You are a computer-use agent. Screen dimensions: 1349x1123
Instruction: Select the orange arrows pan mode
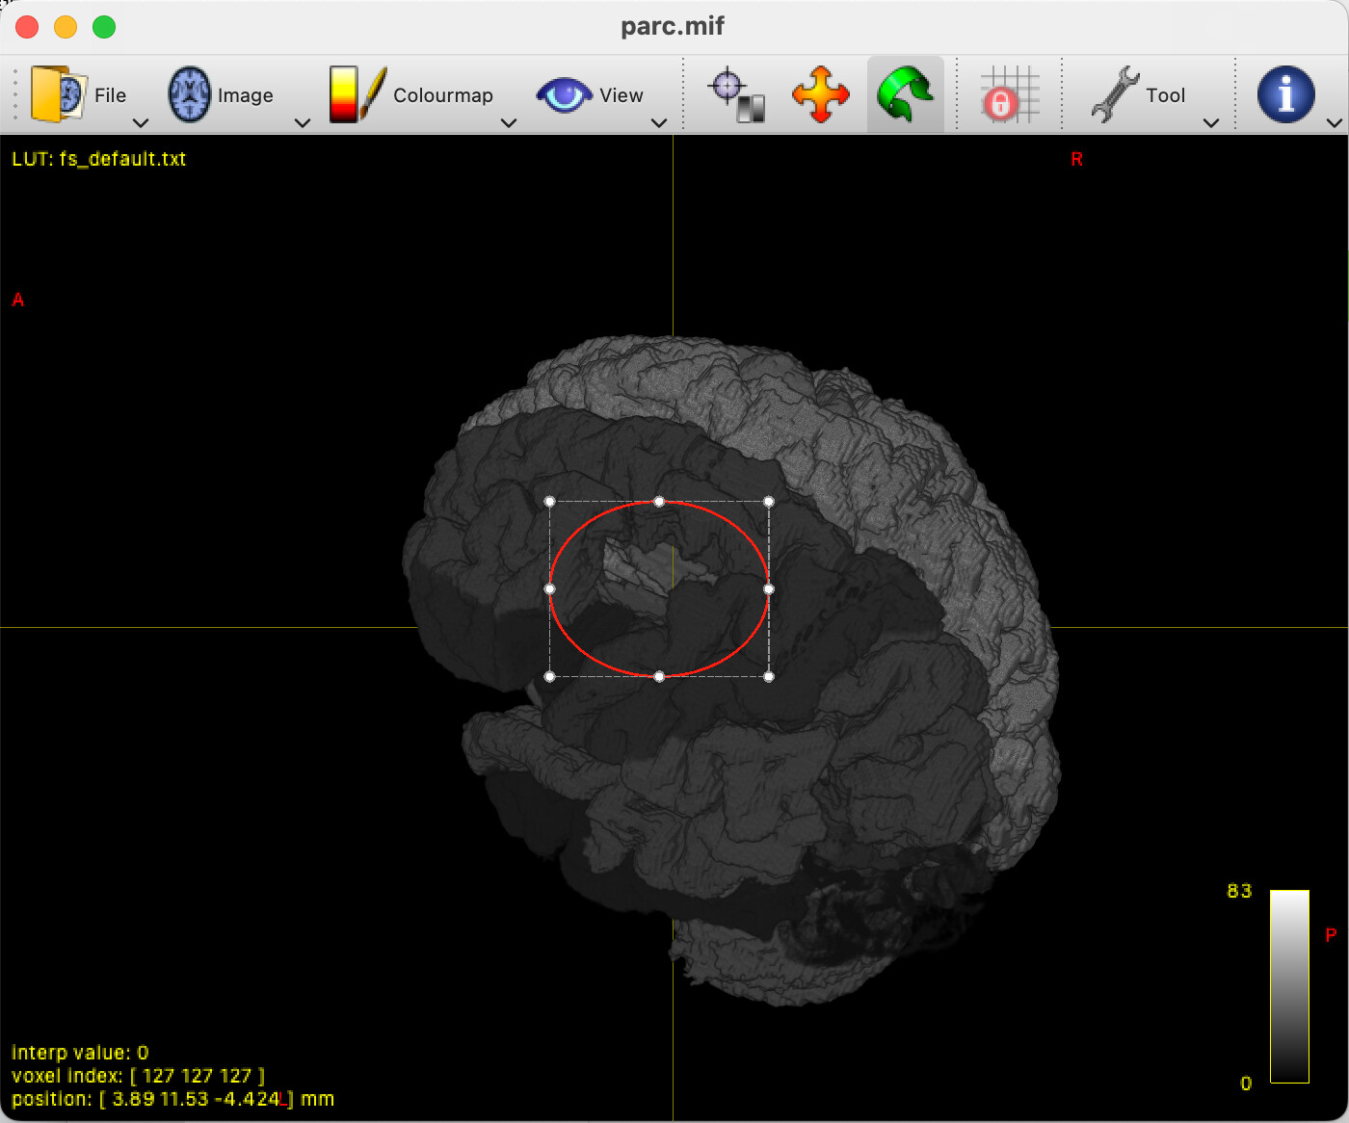(x=821, y=94)
